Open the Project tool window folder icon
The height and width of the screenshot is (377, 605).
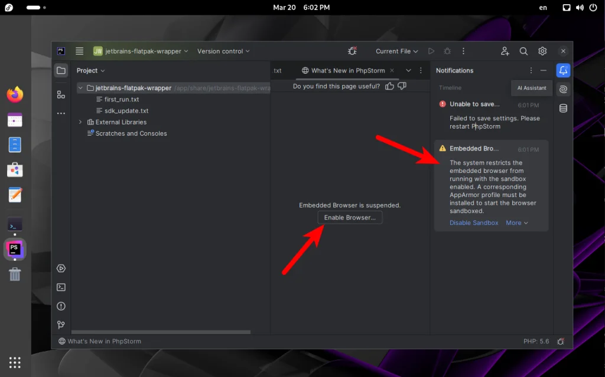click(61, 70)
